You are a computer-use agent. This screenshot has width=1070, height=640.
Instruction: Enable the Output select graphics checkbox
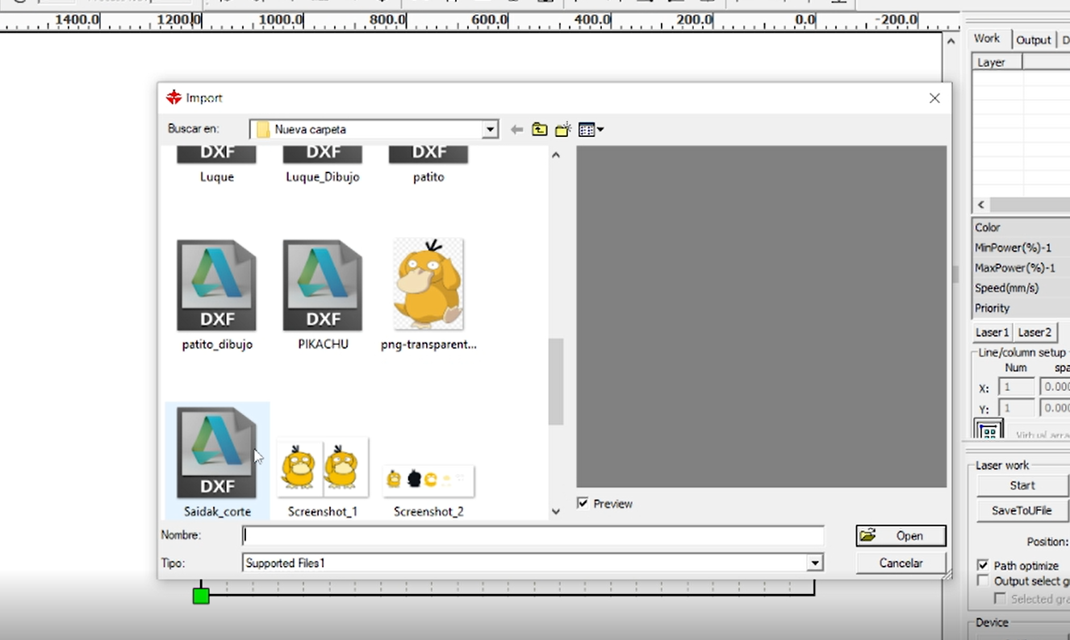(x=983, y=581)
